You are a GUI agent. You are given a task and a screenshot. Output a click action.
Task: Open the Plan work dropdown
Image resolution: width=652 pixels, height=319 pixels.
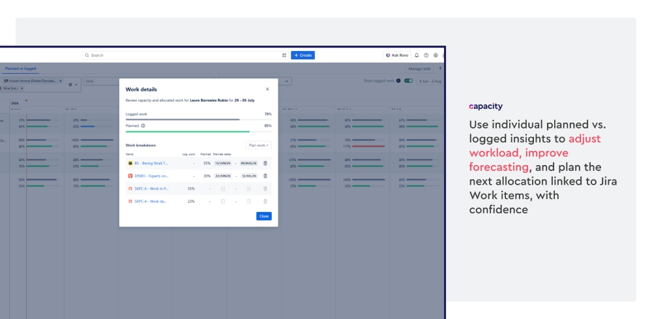(x=259, y=145)
